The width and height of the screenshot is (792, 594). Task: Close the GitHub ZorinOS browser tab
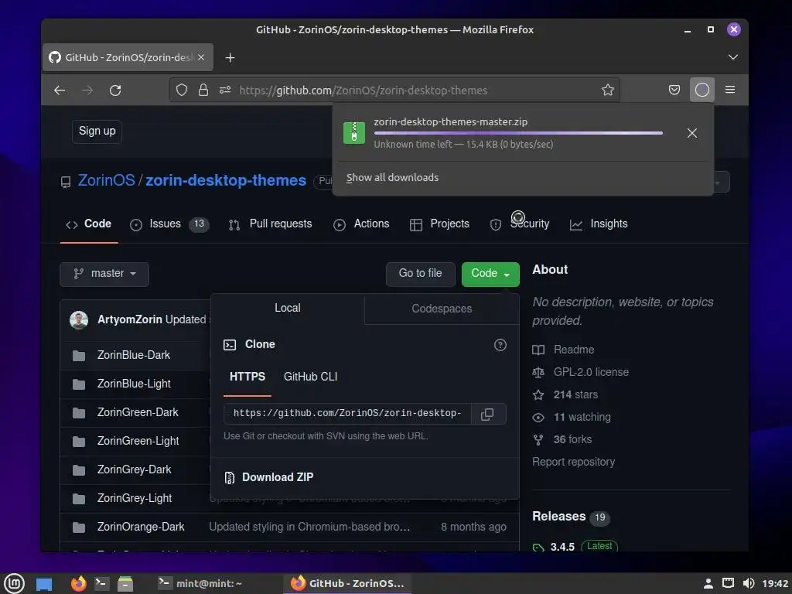coord(201,57)
